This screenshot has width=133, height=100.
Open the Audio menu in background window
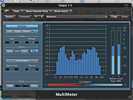(127, 13)
